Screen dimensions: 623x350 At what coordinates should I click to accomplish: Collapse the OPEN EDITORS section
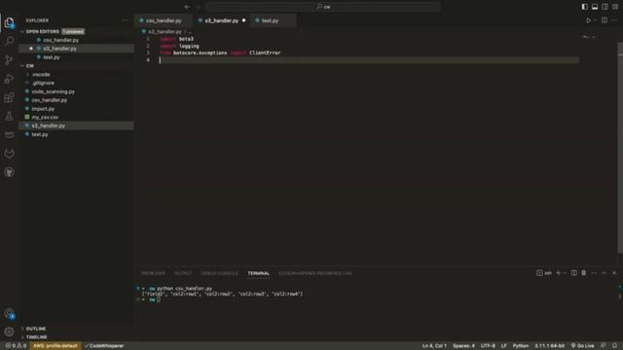(43, 31)
